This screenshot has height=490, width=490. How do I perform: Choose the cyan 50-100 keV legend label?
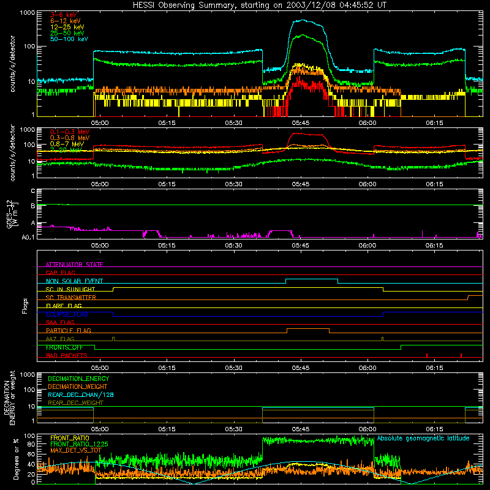[x=69, y=39]
